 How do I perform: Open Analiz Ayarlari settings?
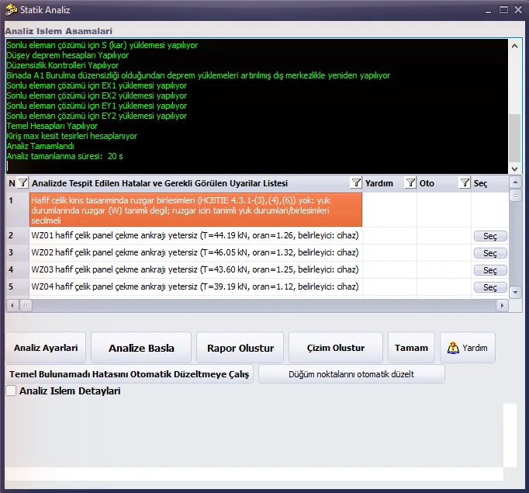pyautogui.click(x=46, y=348)
